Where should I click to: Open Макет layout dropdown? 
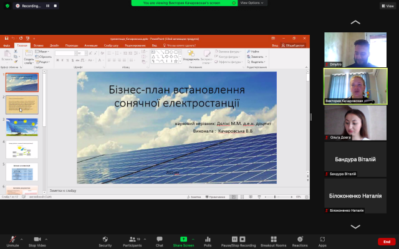click(42, 52)
